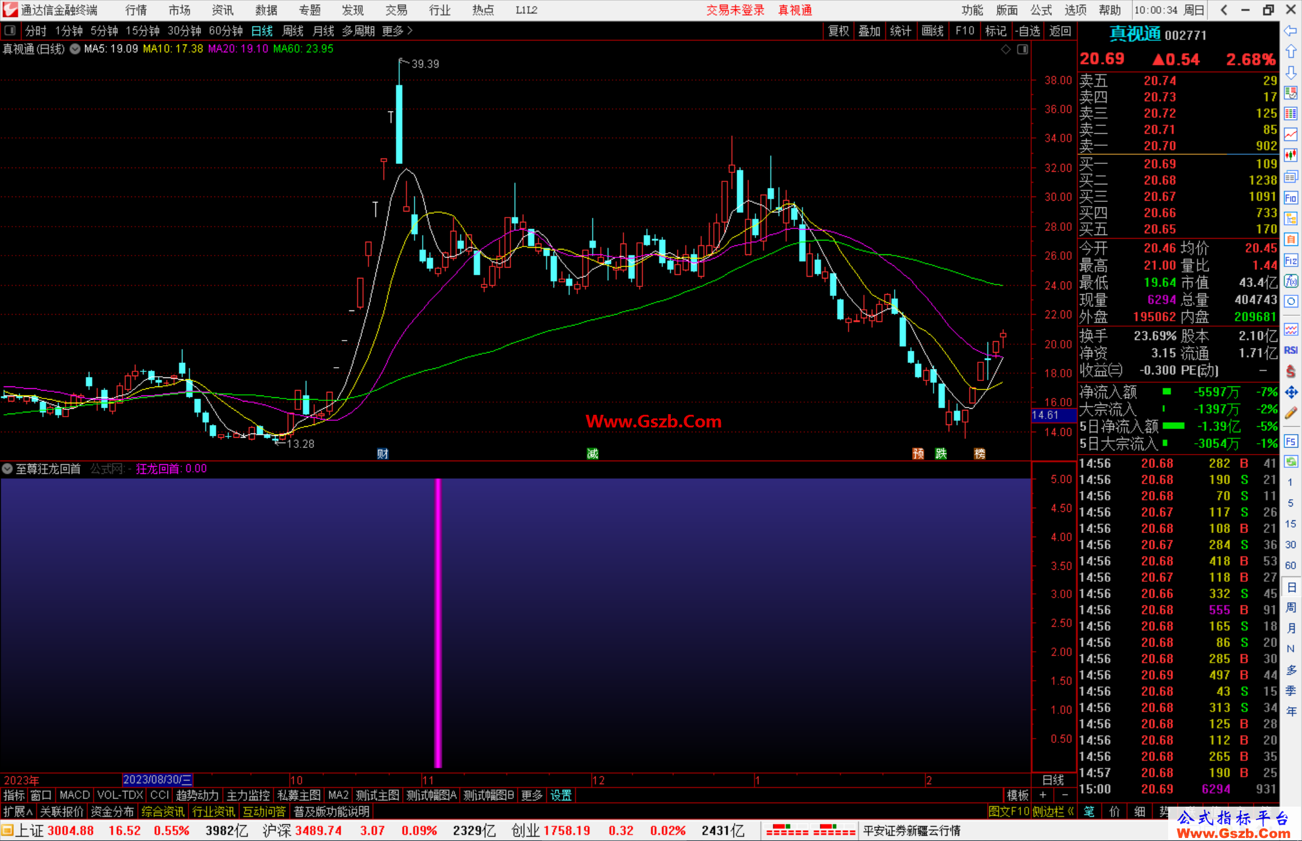
Task: Click the 画线 drawing button
Action: click(x=932, y=31)
